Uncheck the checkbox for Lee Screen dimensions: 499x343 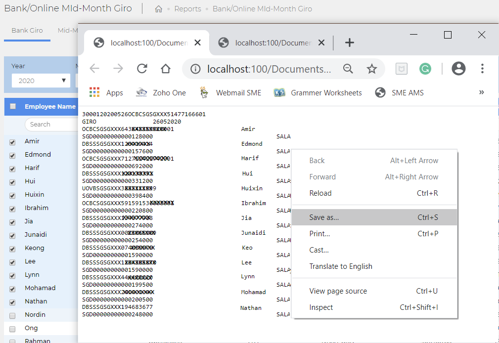(x=12, y=262)
